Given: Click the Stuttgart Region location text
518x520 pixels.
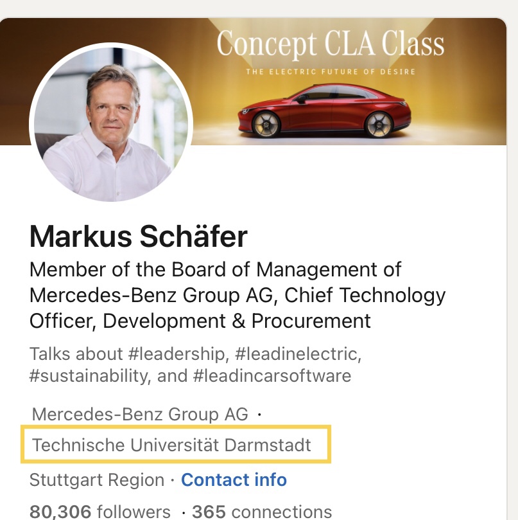Looking at the screenshot, I should [x=97, y=480].
